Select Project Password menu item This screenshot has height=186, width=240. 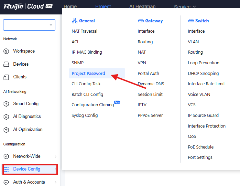point(88,73)
